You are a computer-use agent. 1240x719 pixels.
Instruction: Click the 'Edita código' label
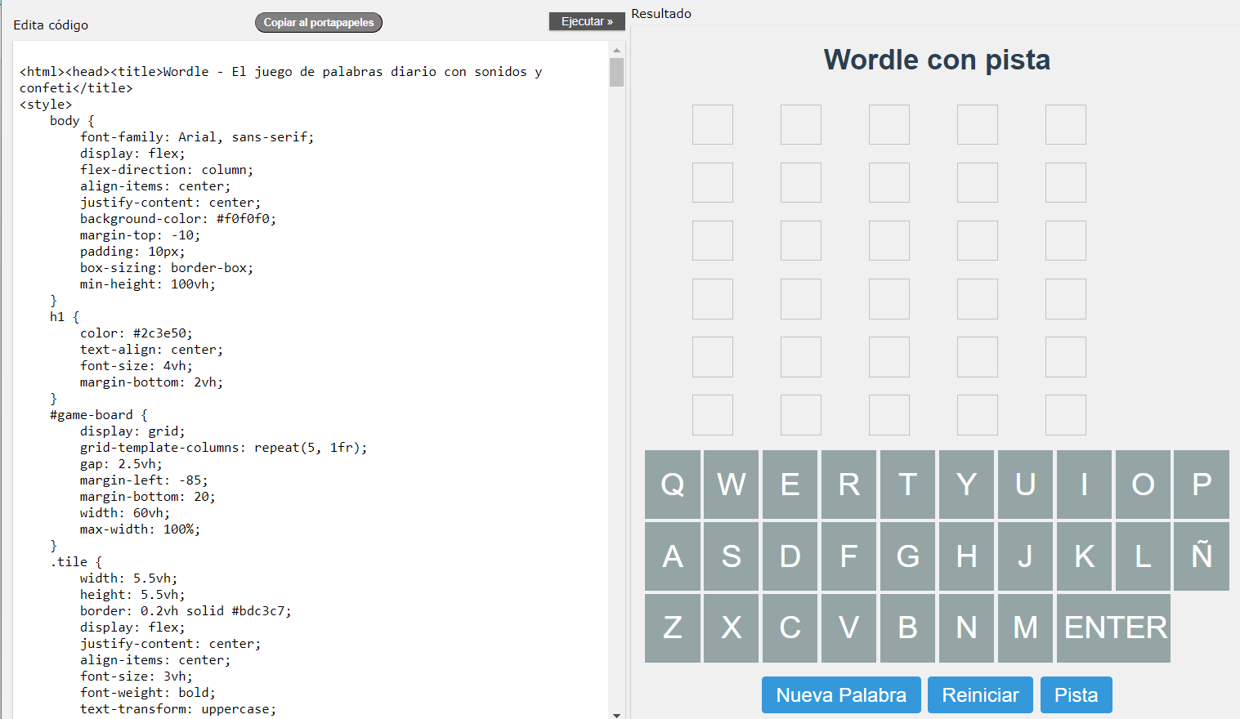coord(51,25)
